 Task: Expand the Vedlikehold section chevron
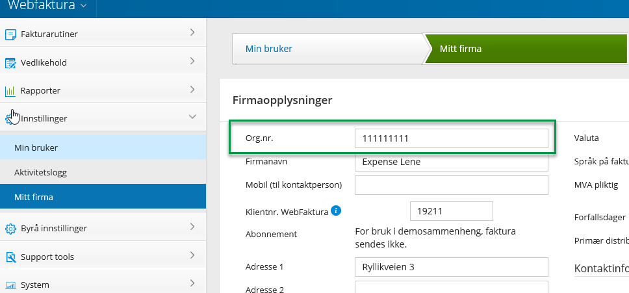(192, 62)
